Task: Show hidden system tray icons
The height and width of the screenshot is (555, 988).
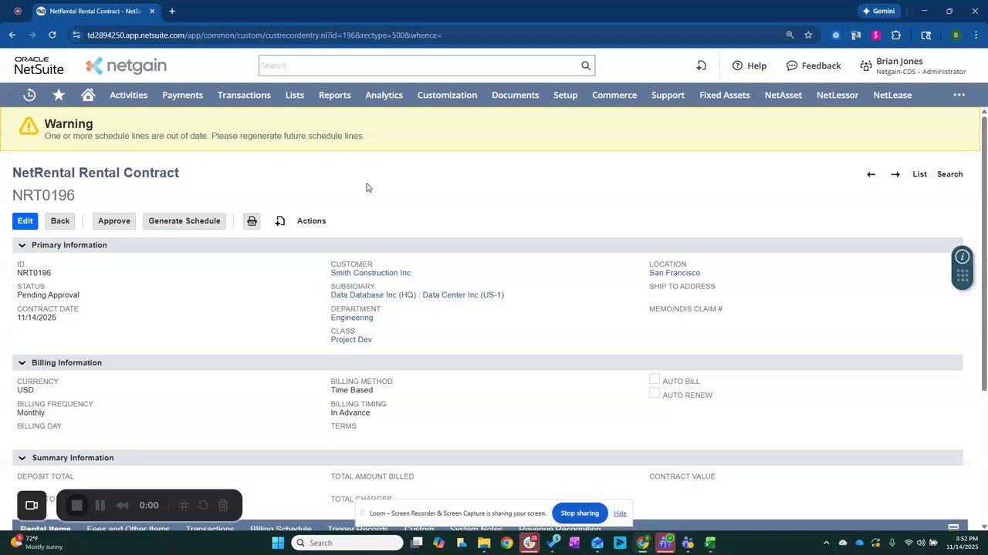Action: tap(826, 543)
